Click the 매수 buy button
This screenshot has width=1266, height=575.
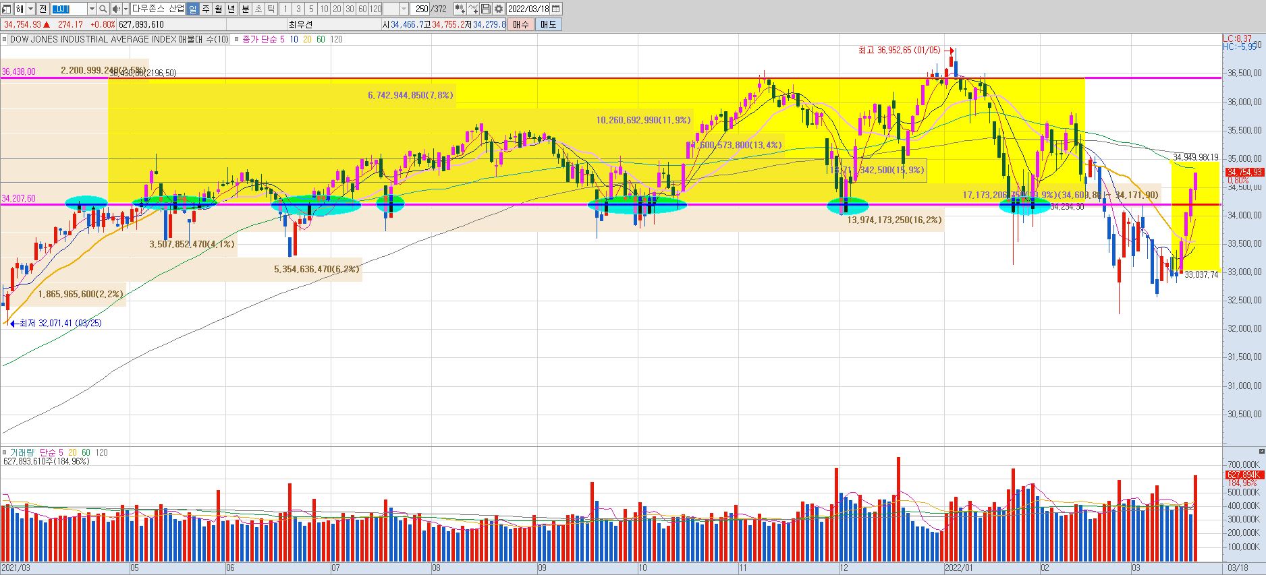tap(521, 24)
